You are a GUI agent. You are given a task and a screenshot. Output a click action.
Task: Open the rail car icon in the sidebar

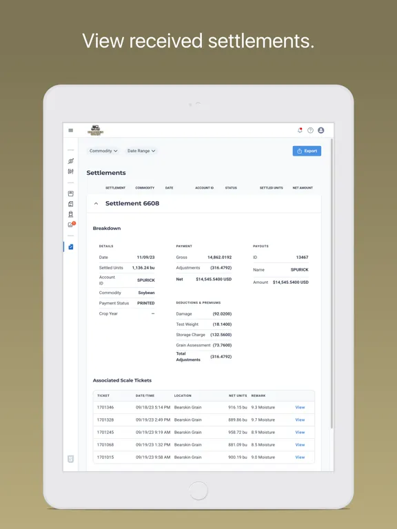pyautogui.click(x=70, y=214)
